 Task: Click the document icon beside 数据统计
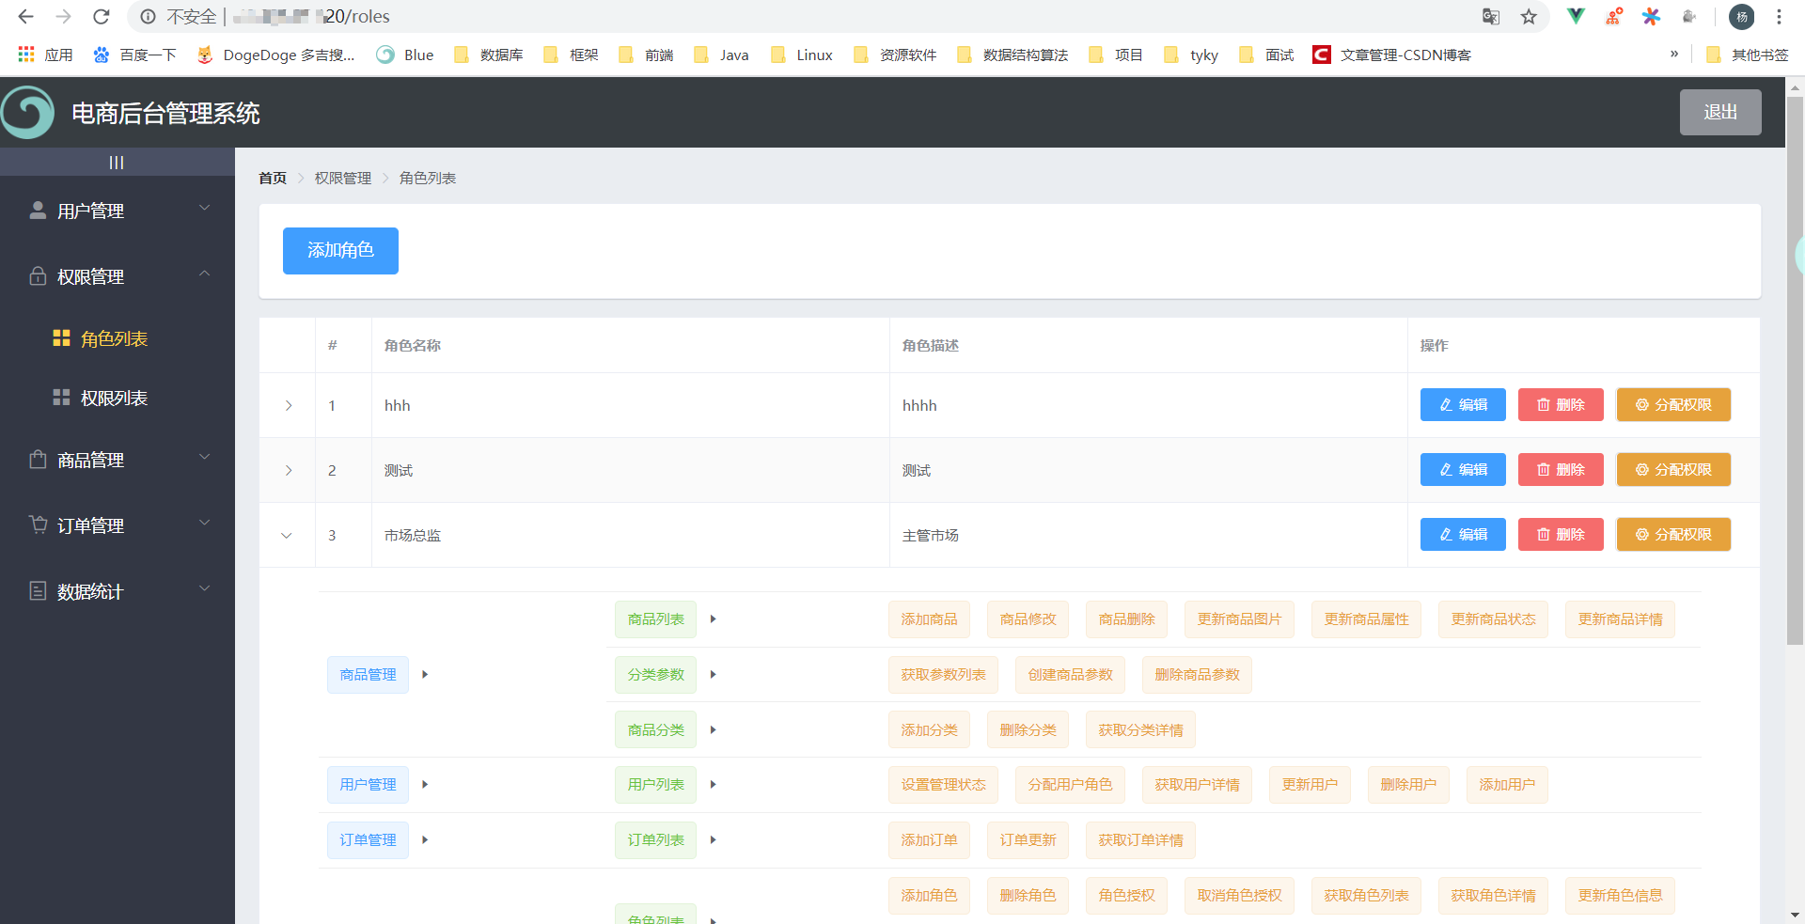(x=38, y=590)
